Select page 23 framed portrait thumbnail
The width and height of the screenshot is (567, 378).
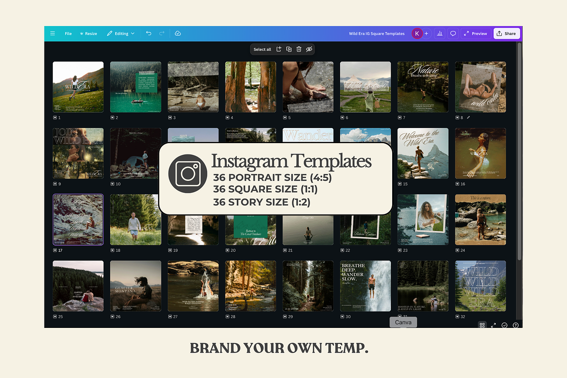click(423, 220)
